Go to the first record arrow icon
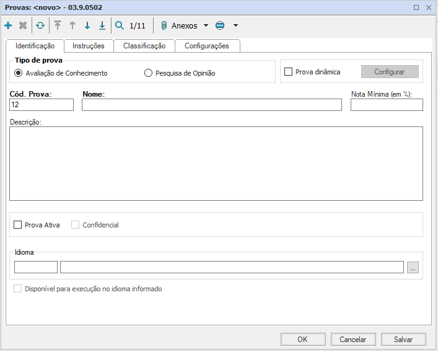The image size is (438, 352). (58, 26)
